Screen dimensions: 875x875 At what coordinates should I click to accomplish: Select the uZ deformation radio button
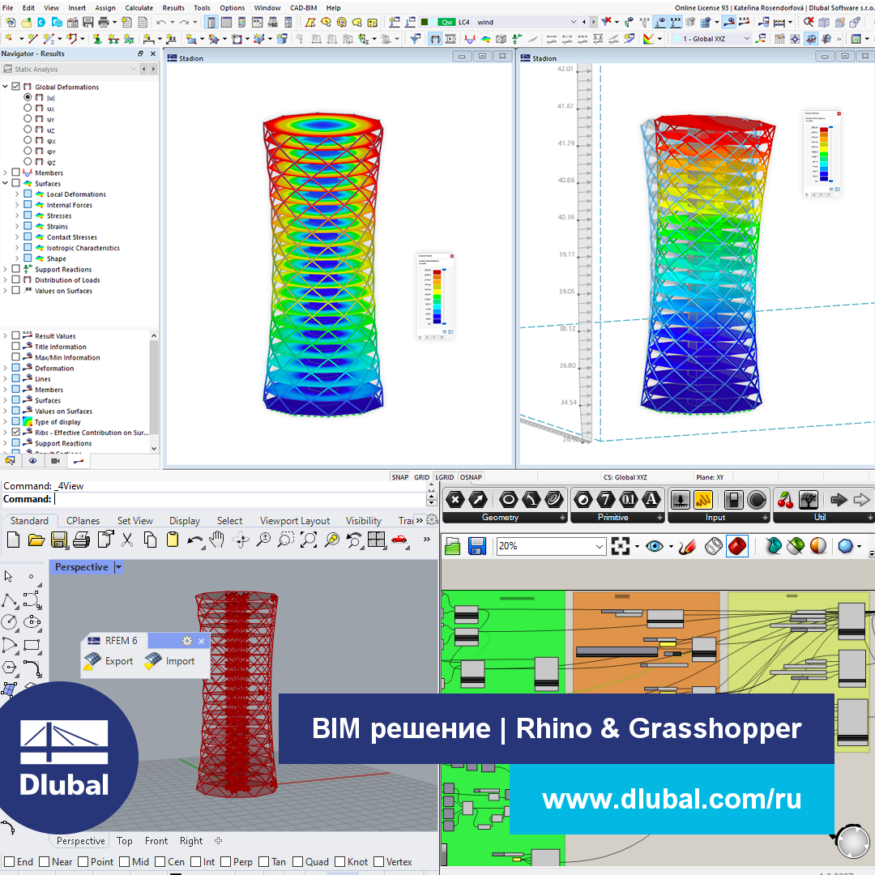tap(28, 130)
